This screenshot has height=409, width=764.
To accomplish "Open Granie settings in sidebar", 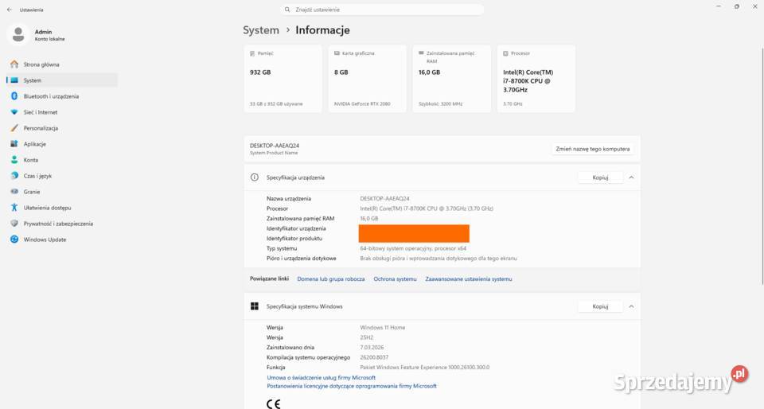I will [62, 192].
